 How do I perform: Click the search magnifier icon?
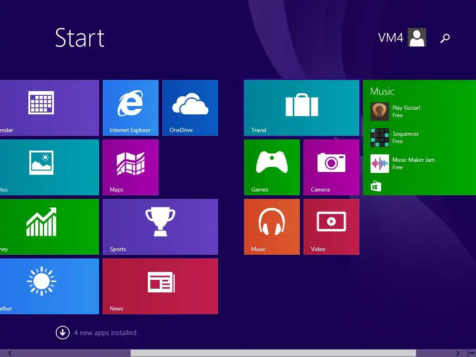click(445, 38)
